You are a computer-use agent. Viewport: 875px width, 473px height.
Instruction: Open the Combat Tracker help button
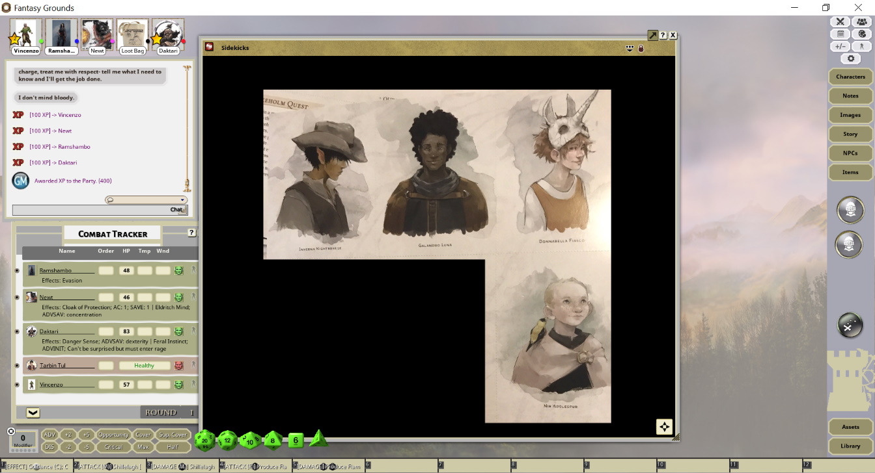pyautogui.click(x=192, y=233)
